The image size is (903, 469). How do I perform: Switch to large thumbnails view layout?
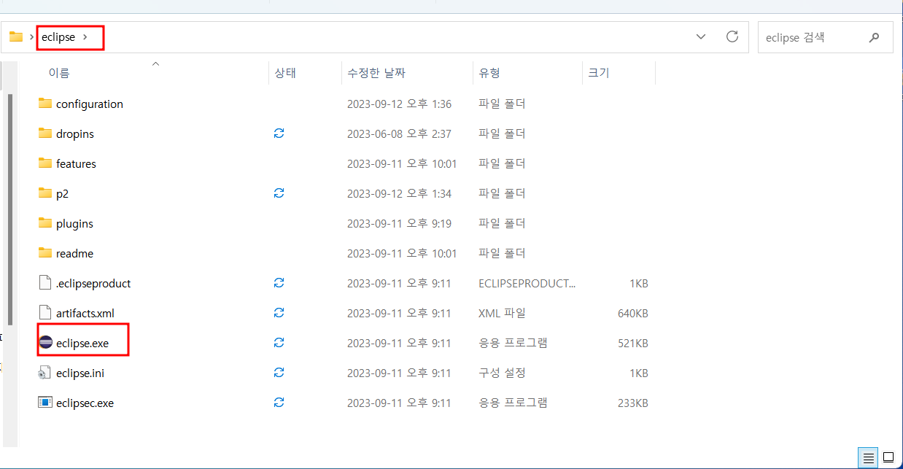pyautogui.click(x=889, y=458)
